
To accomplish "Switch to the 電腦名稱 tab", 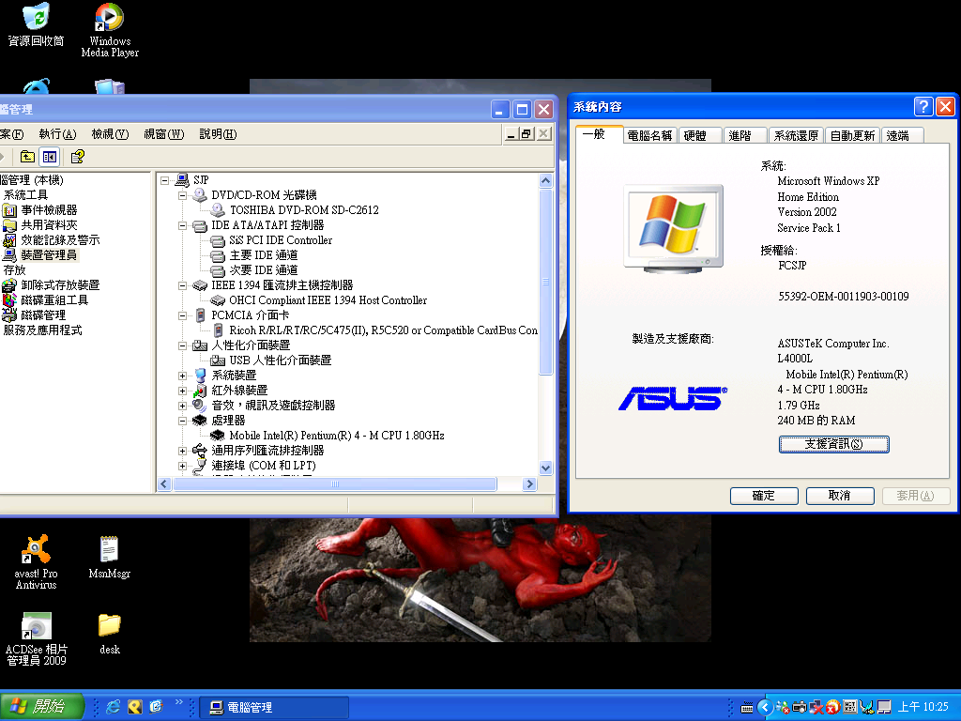I will coord(649,135).
